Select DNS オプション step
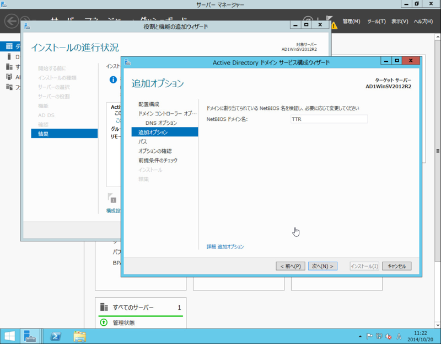441x344 pixels. pos(161,123)
